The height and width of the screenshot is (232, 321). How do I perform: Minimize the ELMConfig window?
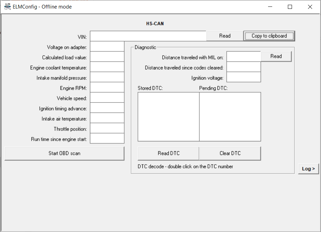pos(270,7)
